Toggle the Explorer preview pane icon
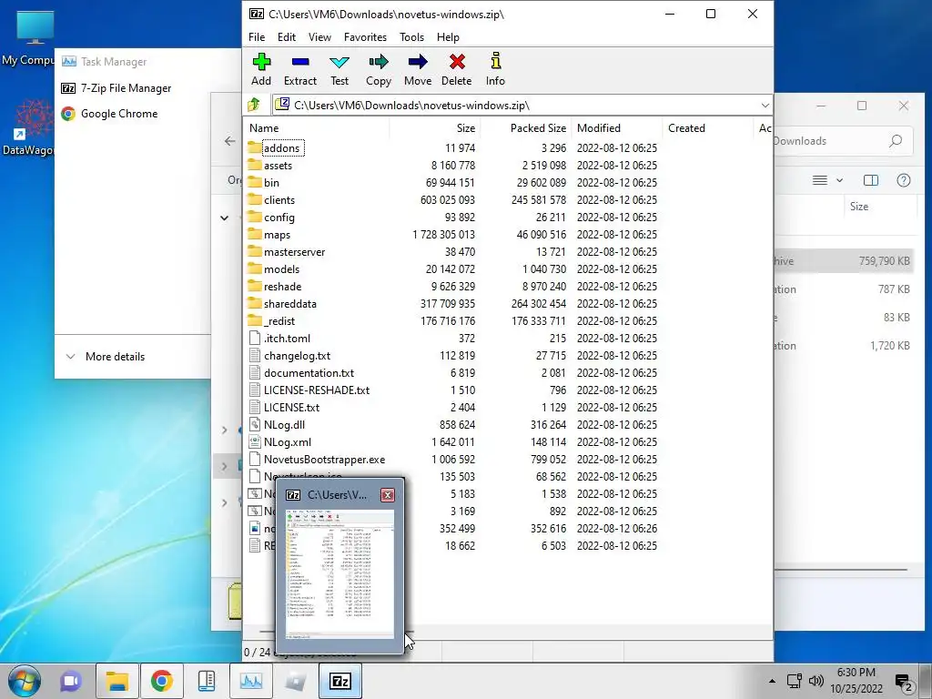Image resolution: width=932 pixels, height=699 pixels. pos(871,180)
